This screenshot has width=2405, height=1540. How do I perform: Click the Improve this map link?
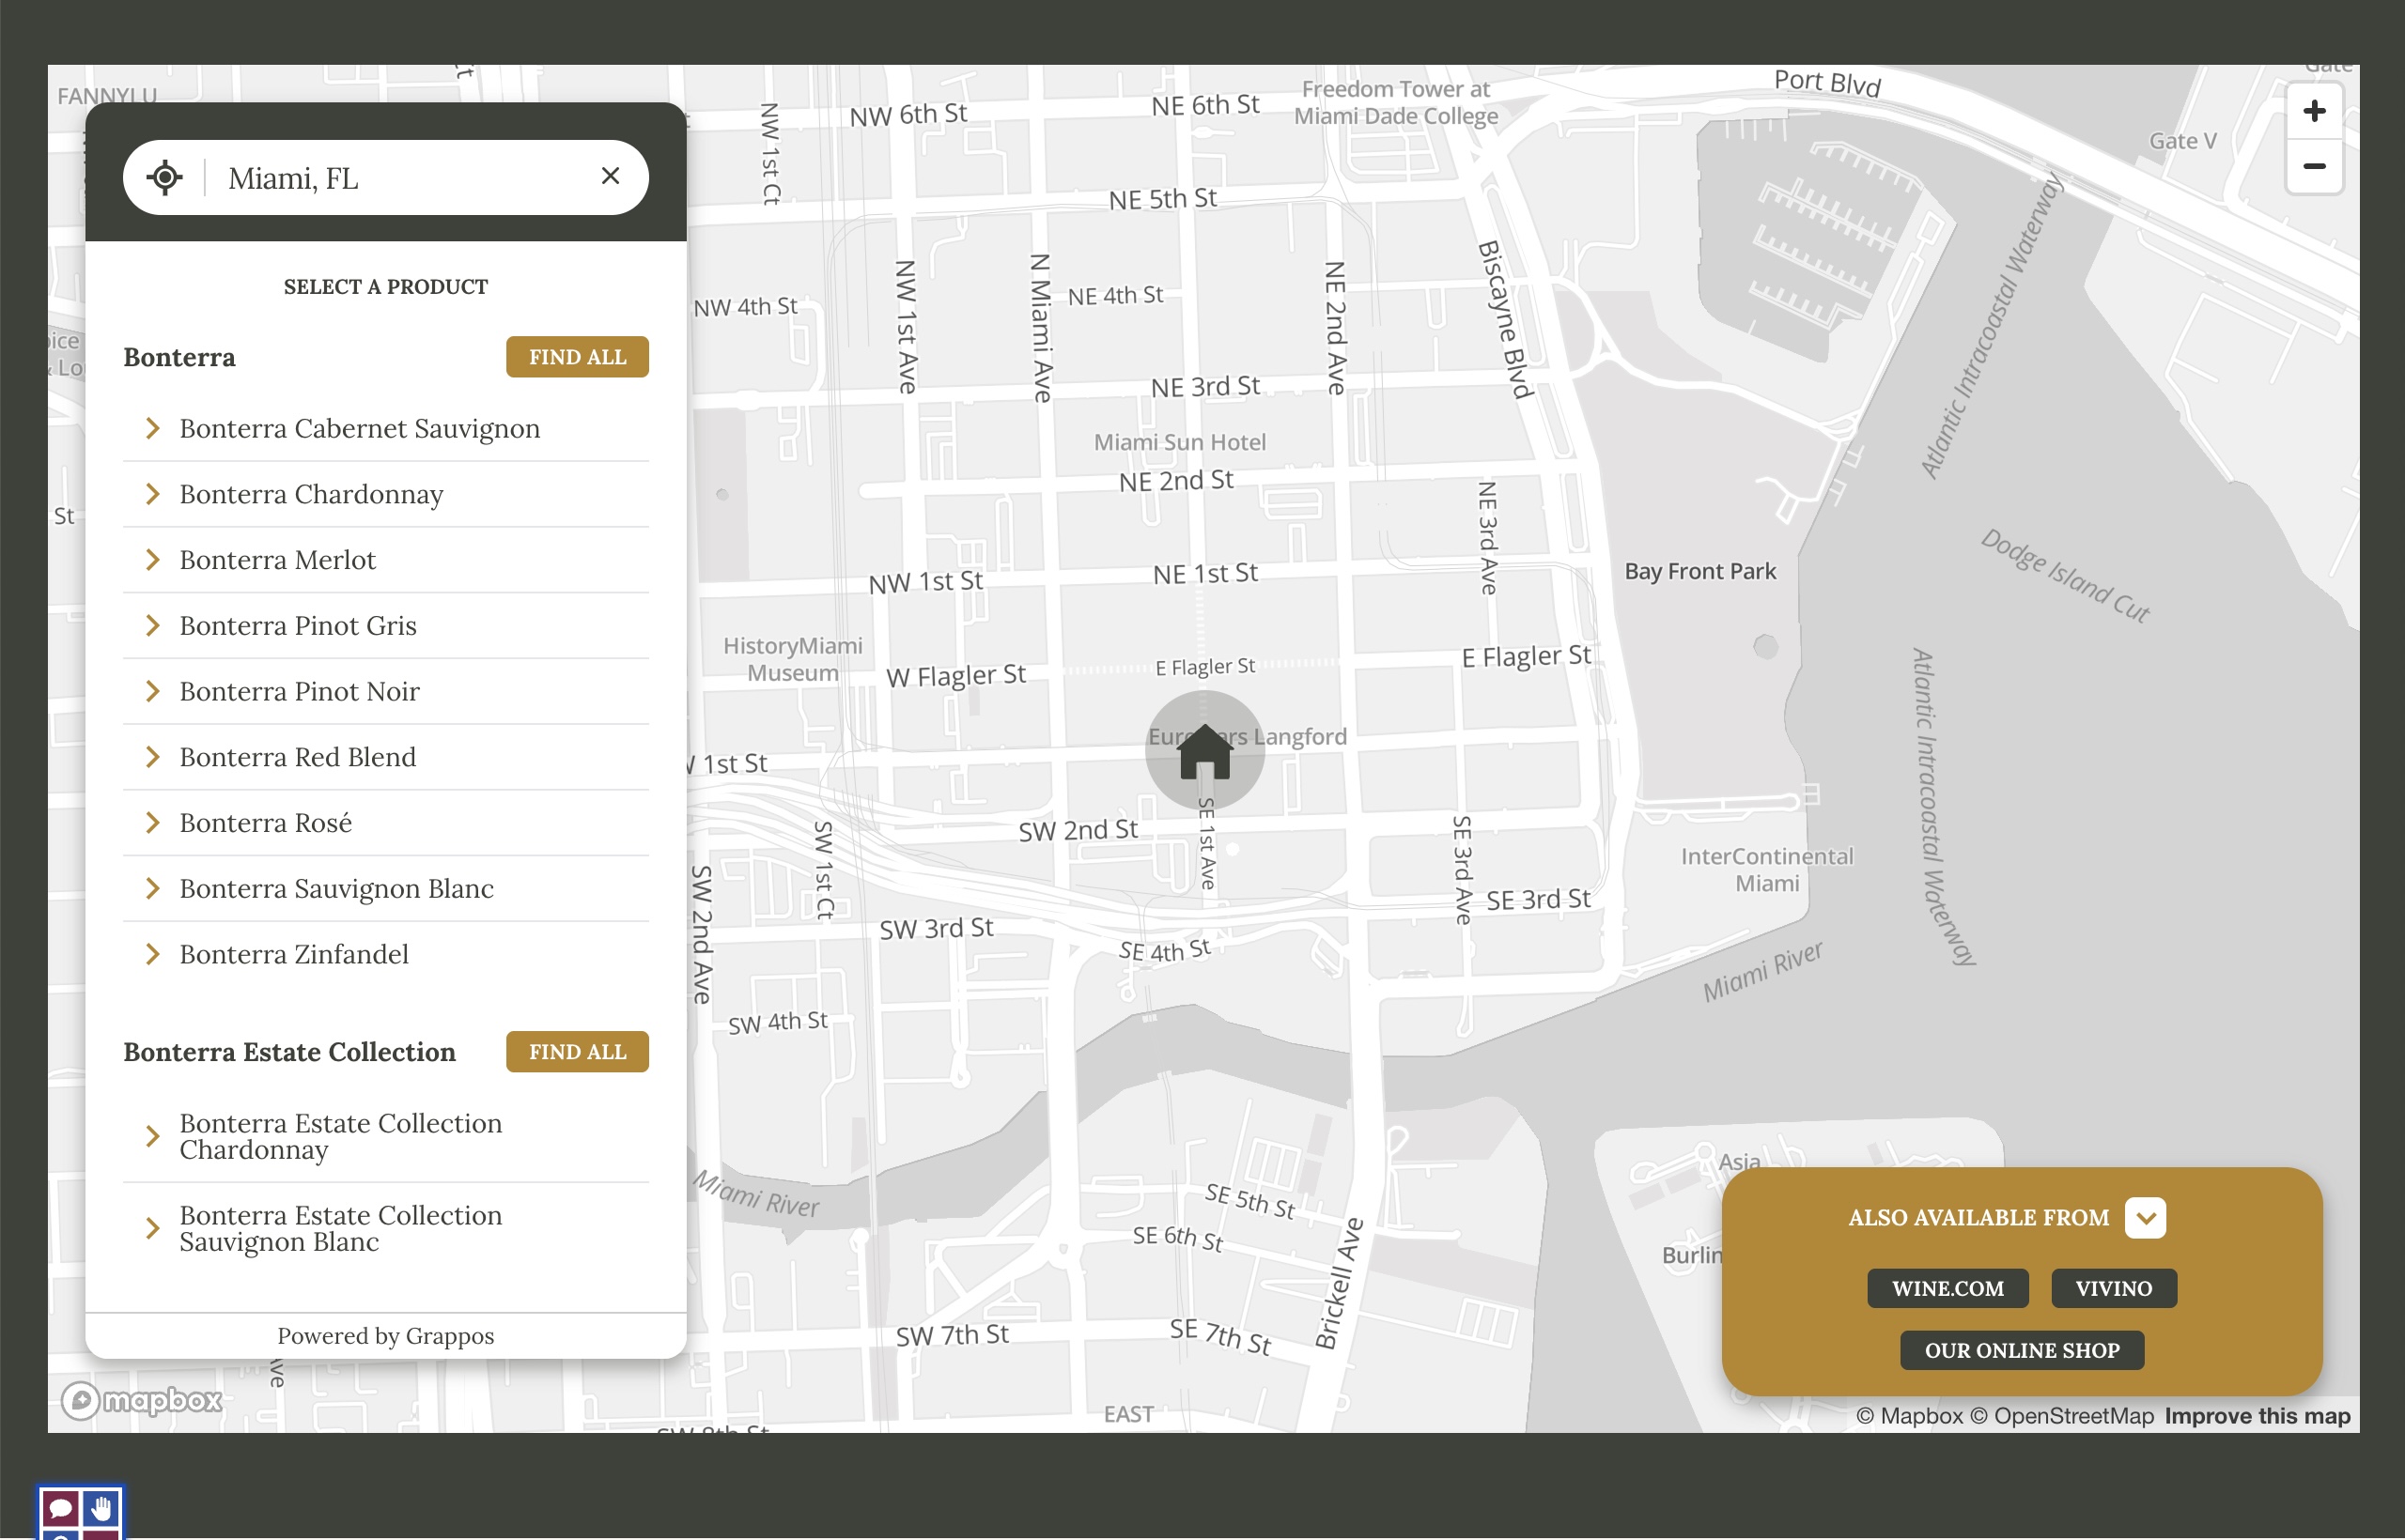click(2256, 1416)
